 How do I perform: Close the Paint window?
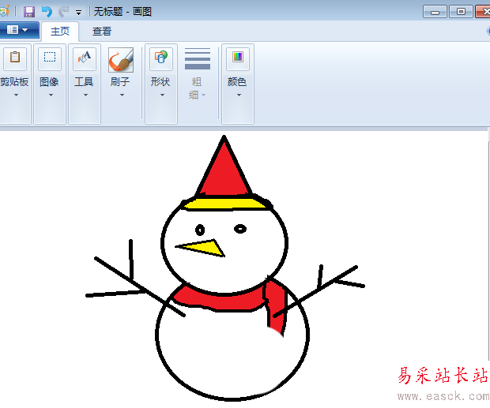(x=483, y=12)
